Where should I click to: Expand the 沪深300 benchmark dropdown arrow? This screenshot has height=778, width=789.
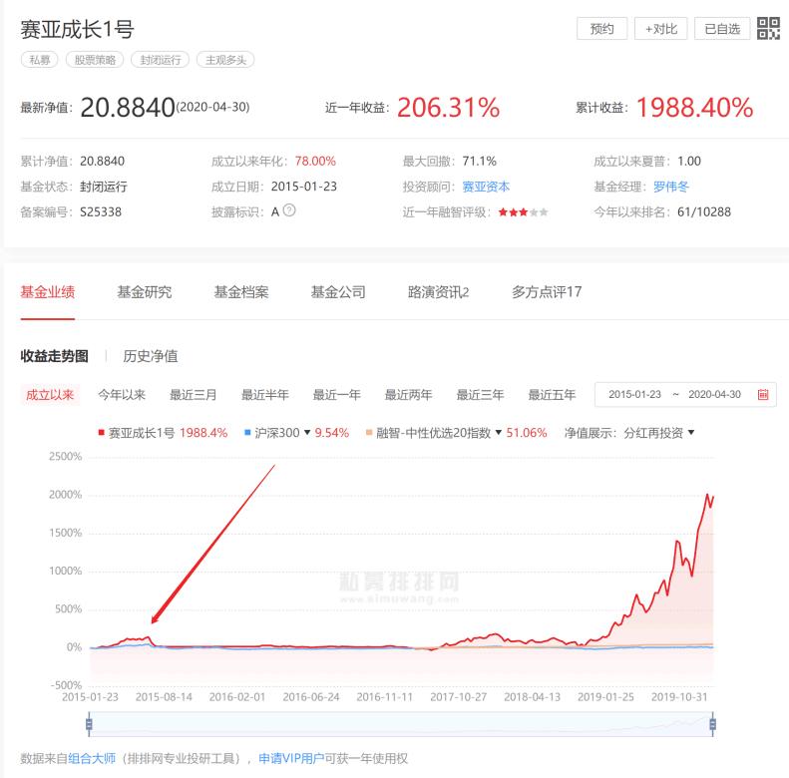point(306,433)
